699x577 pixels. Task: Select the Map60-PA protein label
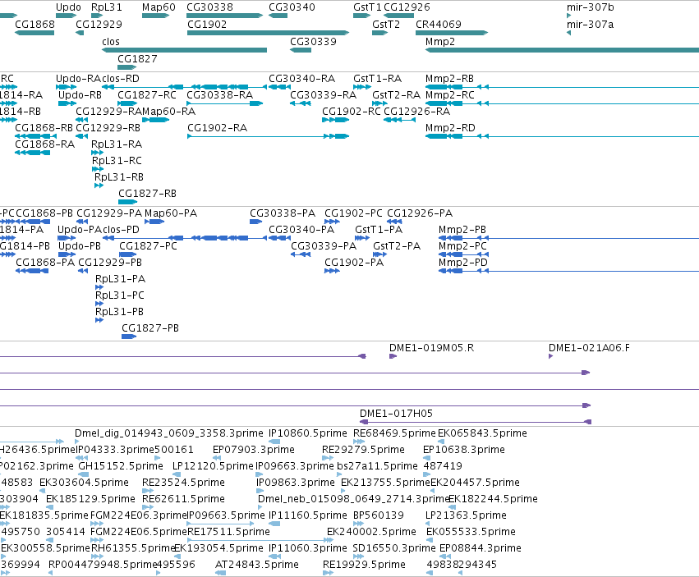pyautogui.click(x=171, y=213)
